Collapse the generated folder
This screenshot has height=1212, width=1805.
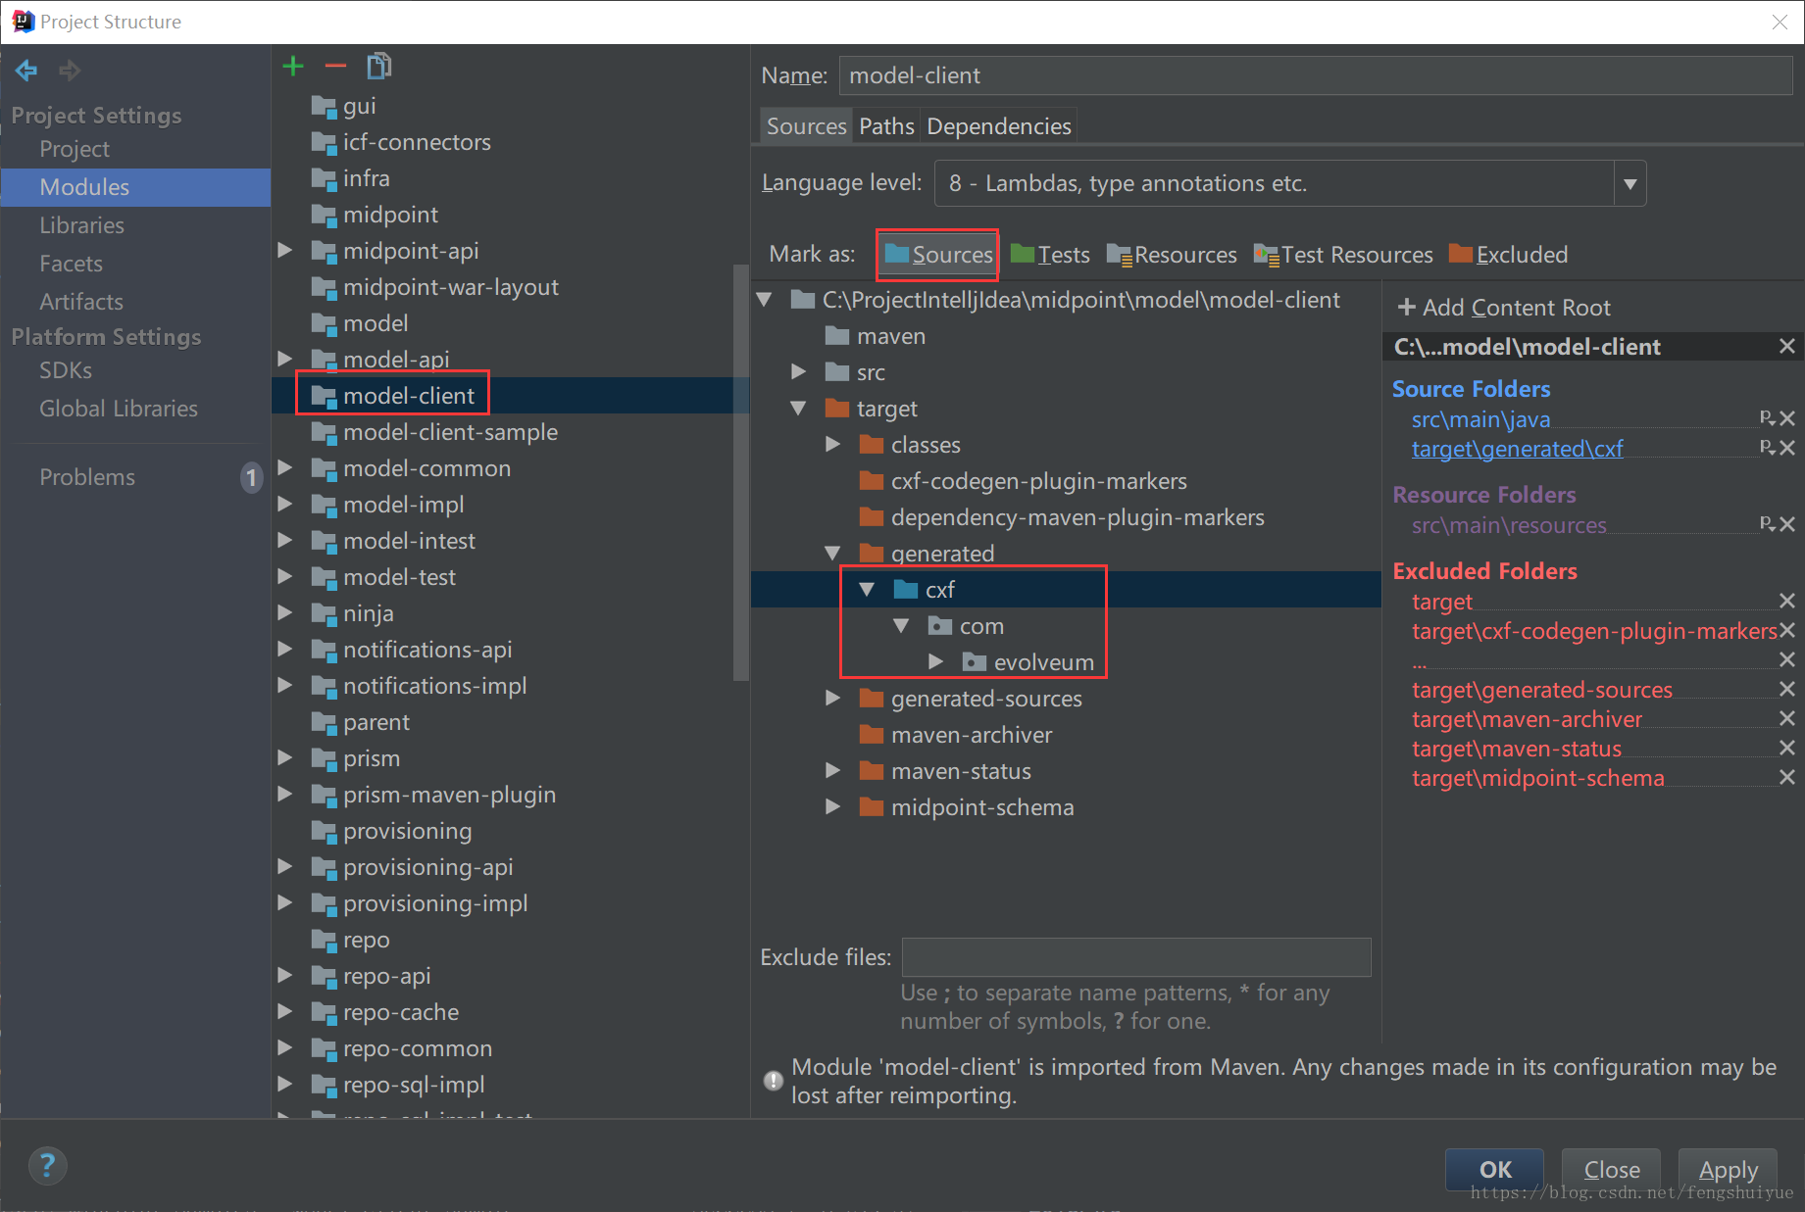tap(833, 554)
